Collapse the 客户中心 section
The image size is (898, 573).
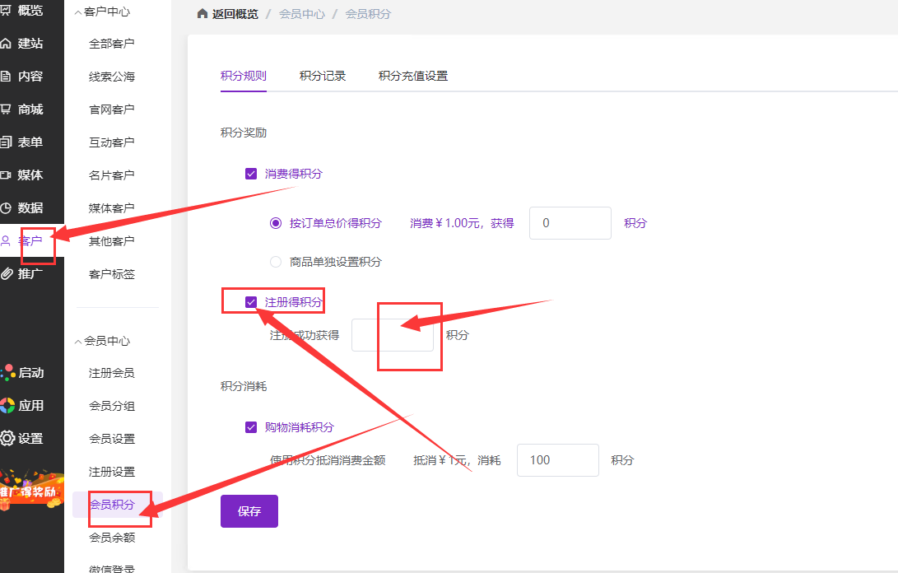(x=79, y=12)
